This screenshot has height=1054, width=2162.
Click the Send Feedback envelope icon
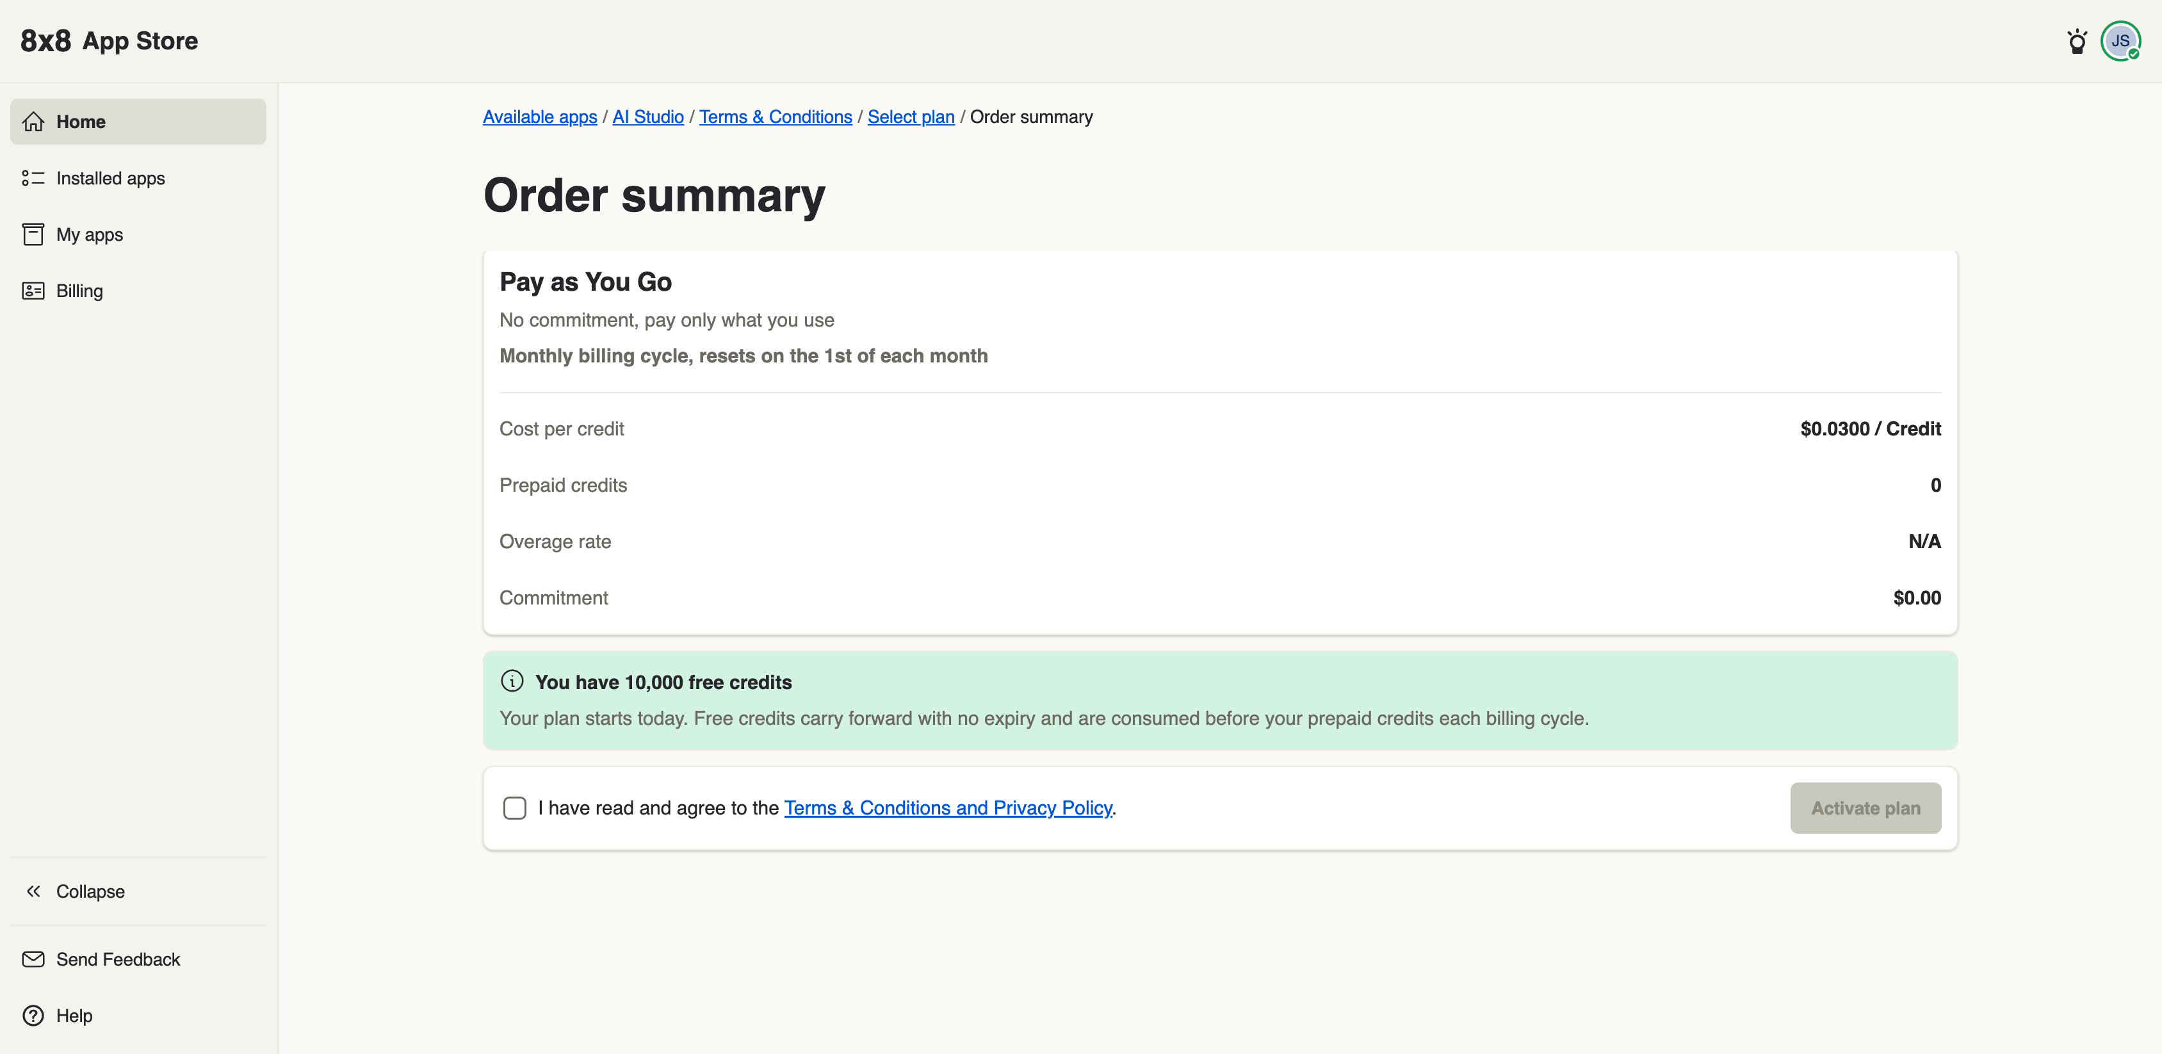(33, 959)
